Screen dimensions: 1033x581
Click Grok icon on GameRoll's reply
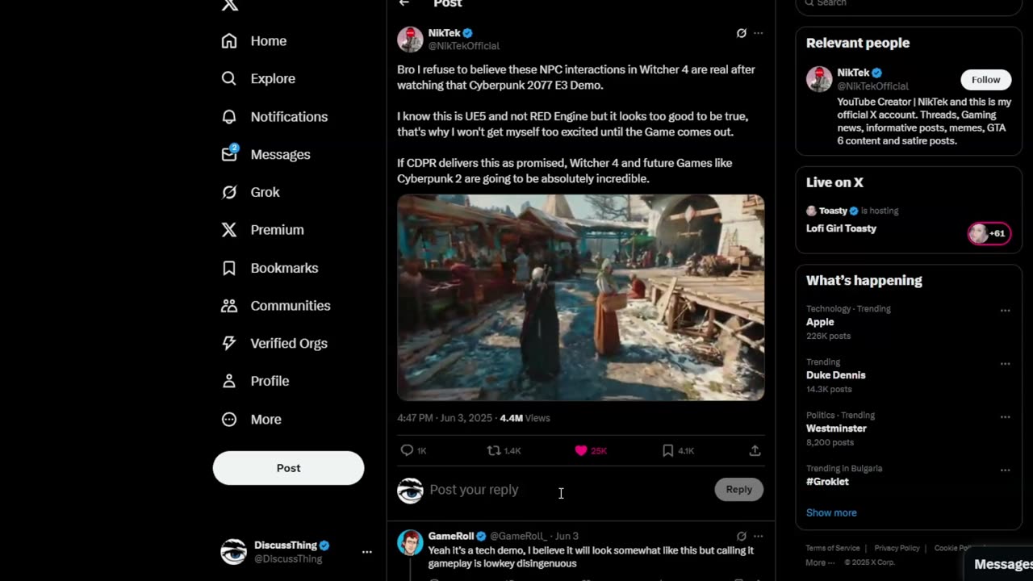click(741, 536)
